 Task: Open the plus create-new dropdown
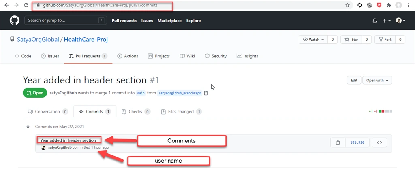pyautogui.click(x=387, y=21)
